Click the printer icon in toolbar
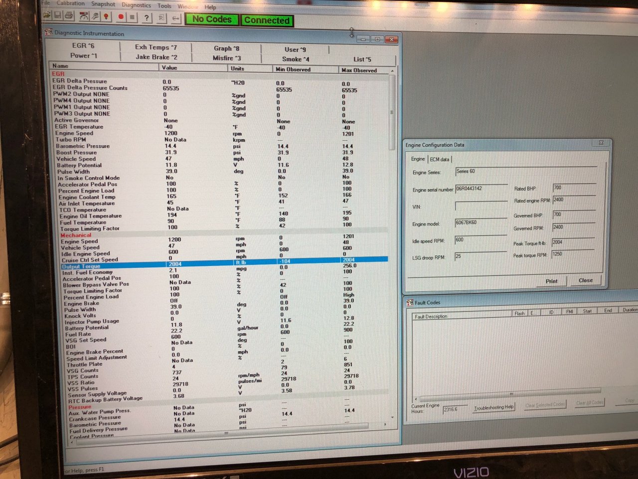This screenshot has width=638, height=479. point(69,16)
